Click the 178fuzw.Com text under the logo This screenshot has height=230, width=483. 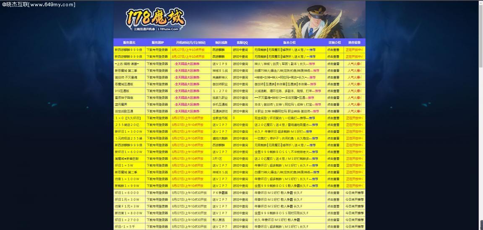[x=168, y=29]
